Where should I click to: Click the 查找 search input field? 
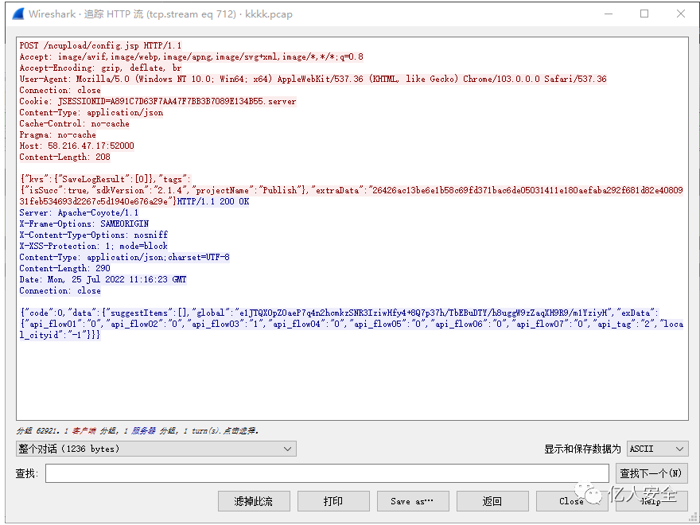[x=327, y=473]
